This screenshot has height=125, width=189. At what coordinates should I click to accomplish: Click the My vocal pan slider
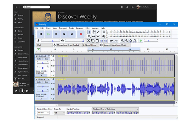43,91
